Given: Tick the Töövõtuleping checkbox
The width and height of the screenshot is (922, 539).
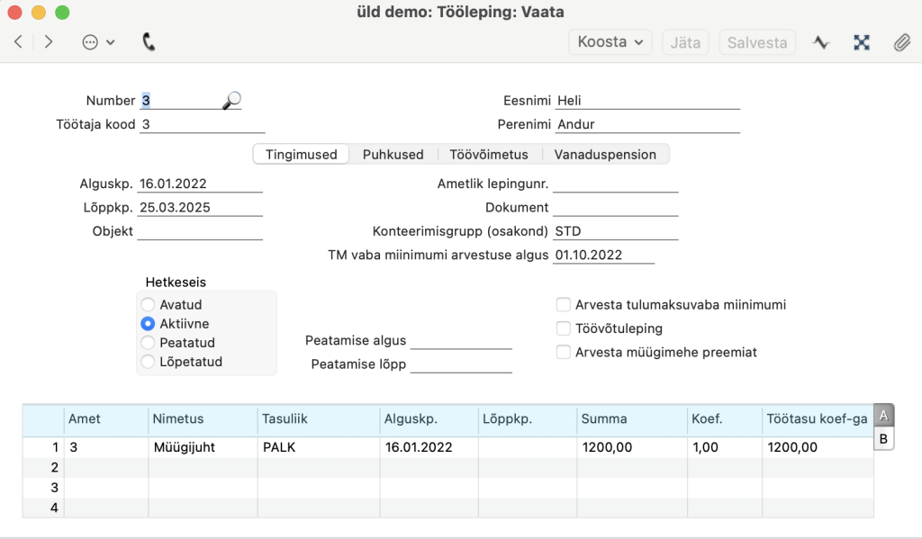Looking at the screenshot, I should point(564,328).
